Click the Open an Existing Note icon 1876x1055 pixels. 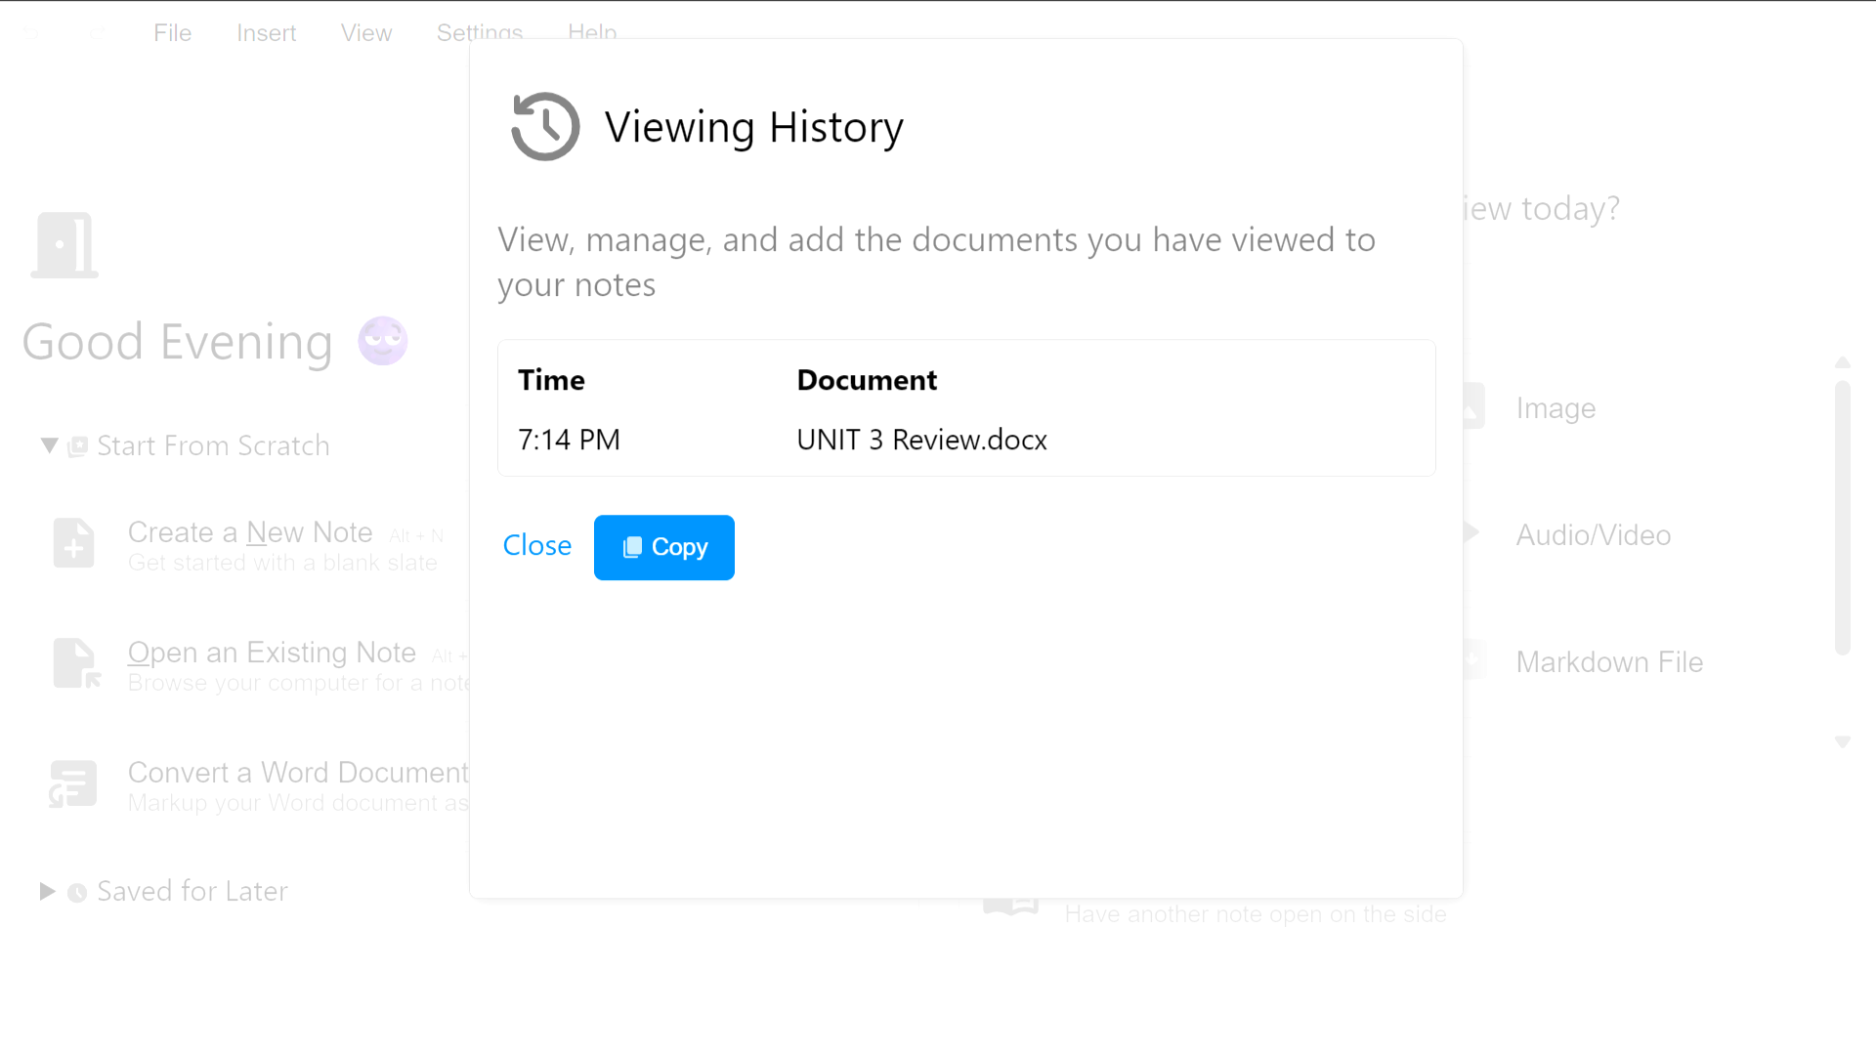pyautogui.click(x=75, y=663)
